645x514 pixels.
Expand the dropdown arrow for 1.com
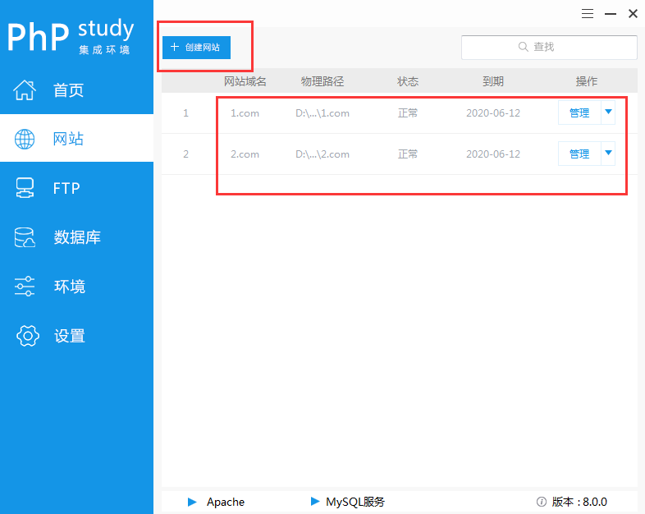click(608, 112)
